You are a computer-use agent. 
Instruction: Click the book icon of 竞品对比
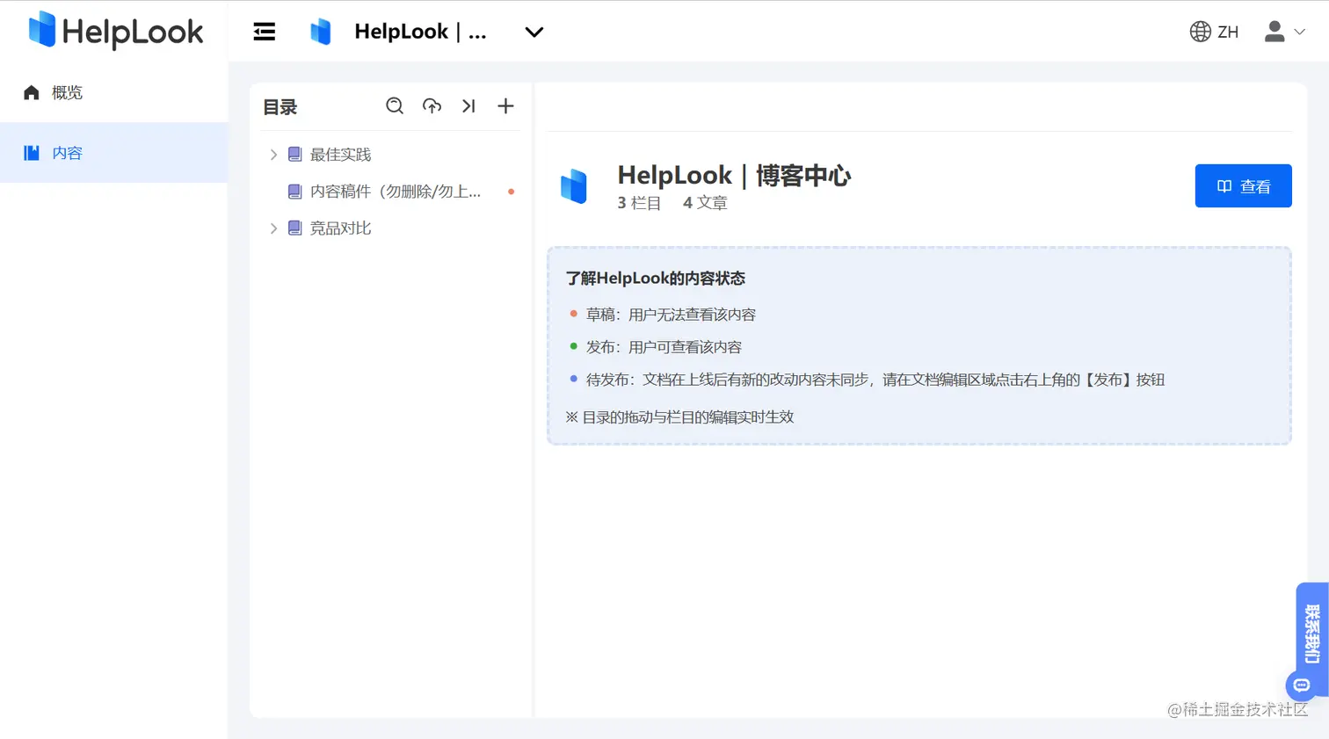pyautogui.click(x=295, y=228)
